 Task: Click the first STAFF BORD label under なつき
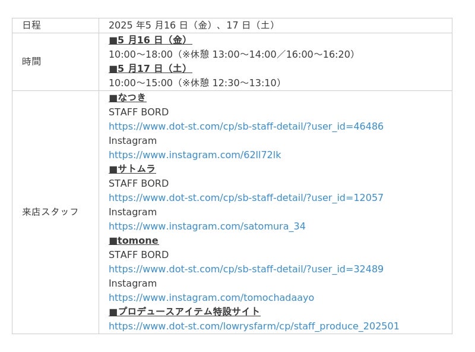(138, 112)
